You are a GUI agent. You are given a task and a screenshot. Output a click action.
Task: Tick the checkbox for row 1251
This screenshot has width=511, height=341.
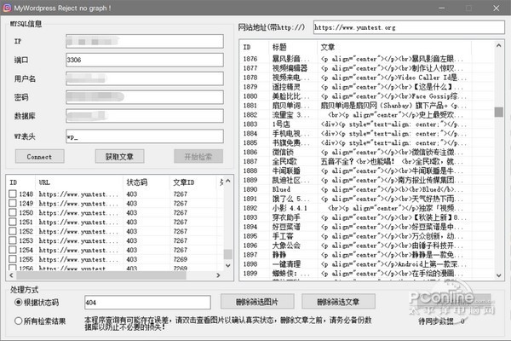13,222
